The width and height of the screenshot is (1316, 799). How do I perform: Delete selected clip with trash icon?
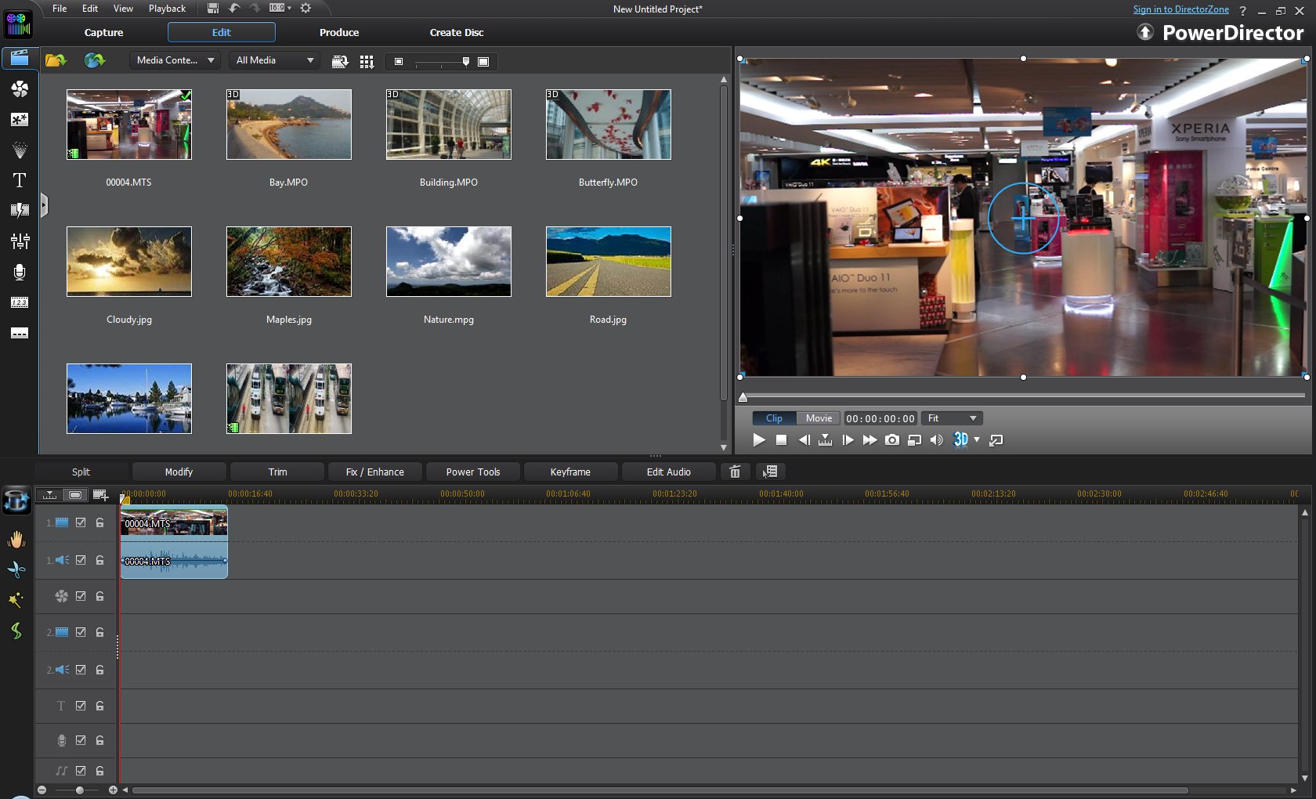point(735,472)
